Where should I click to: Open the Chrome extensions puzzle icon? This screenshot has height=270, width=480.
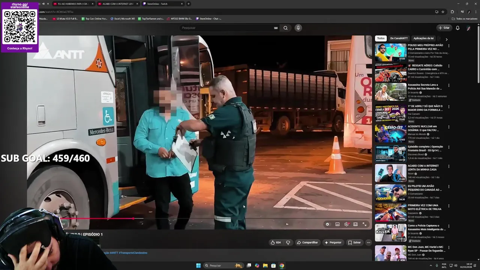click(x=452, y=12)
